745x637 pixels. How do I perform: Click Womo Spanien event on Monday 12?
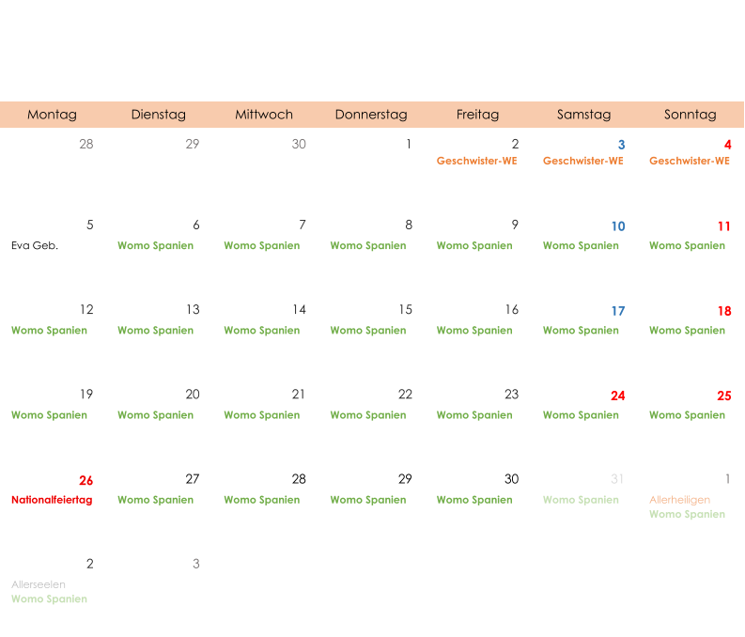49,331
